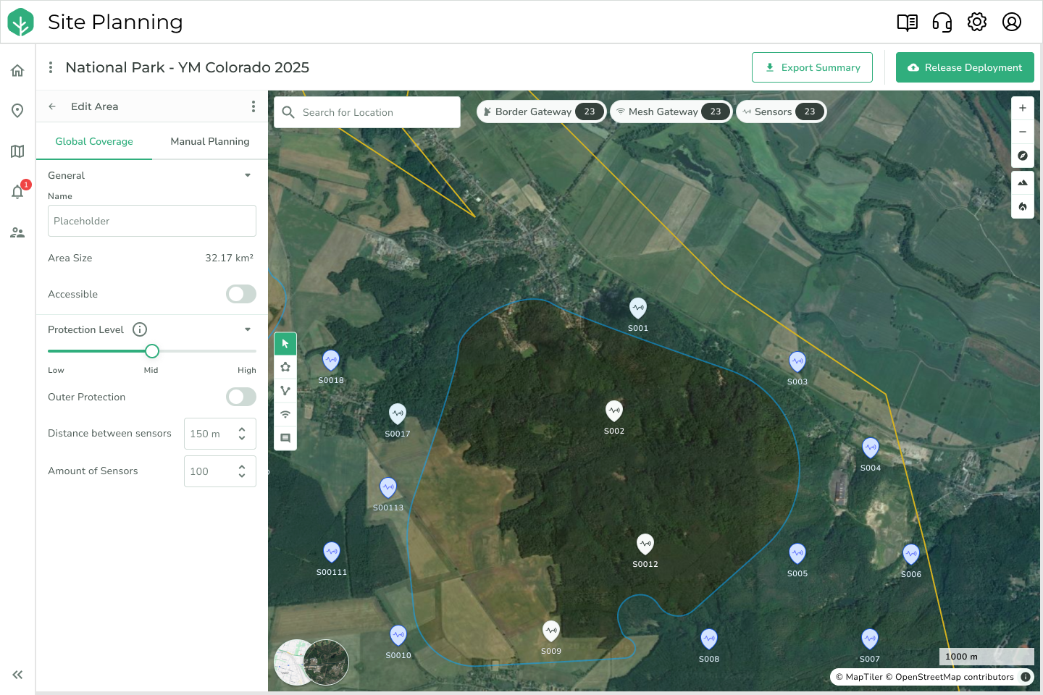Enable the Accessible toggle
The height and width of the screenshot is (695, 1043).
[240, 294]
